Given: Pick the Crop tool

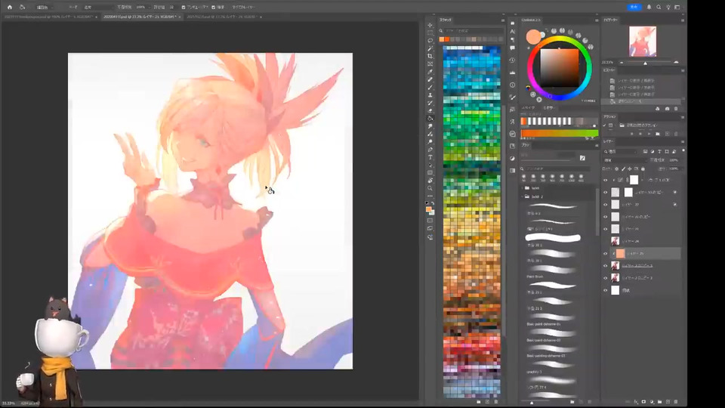Looking at the screenshot, I should click(x=430, y=56).
